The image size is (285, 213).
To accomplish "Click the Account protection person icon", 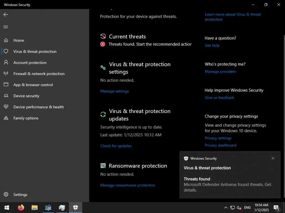I will [x=6, y=62].
